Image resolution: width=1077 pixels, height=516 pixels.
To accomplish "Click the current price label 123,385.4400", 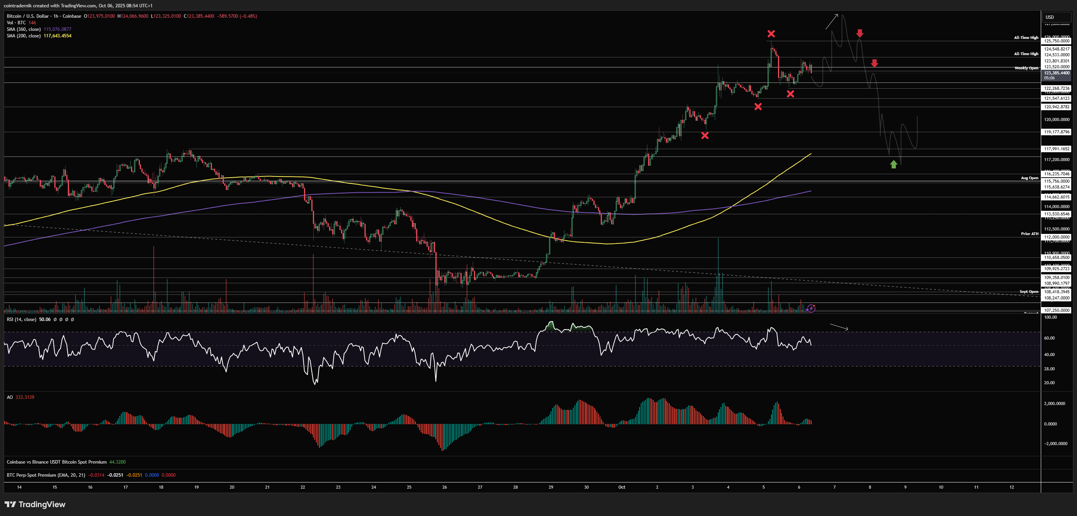I will pyautogui.click(x=1057, y=73).
